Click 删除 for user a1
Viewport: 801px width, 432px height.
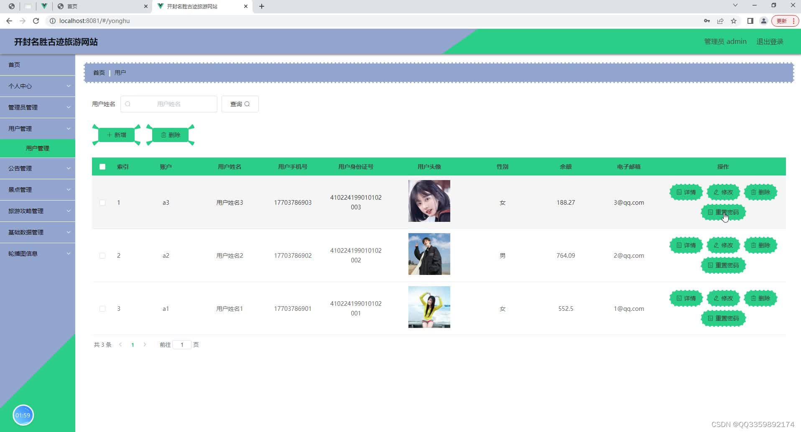pos(760,298)
